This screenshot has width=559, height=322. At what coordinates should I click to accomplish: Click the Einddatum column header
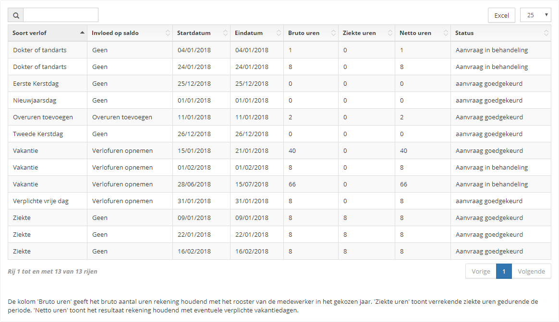click(x=248, y=33)
